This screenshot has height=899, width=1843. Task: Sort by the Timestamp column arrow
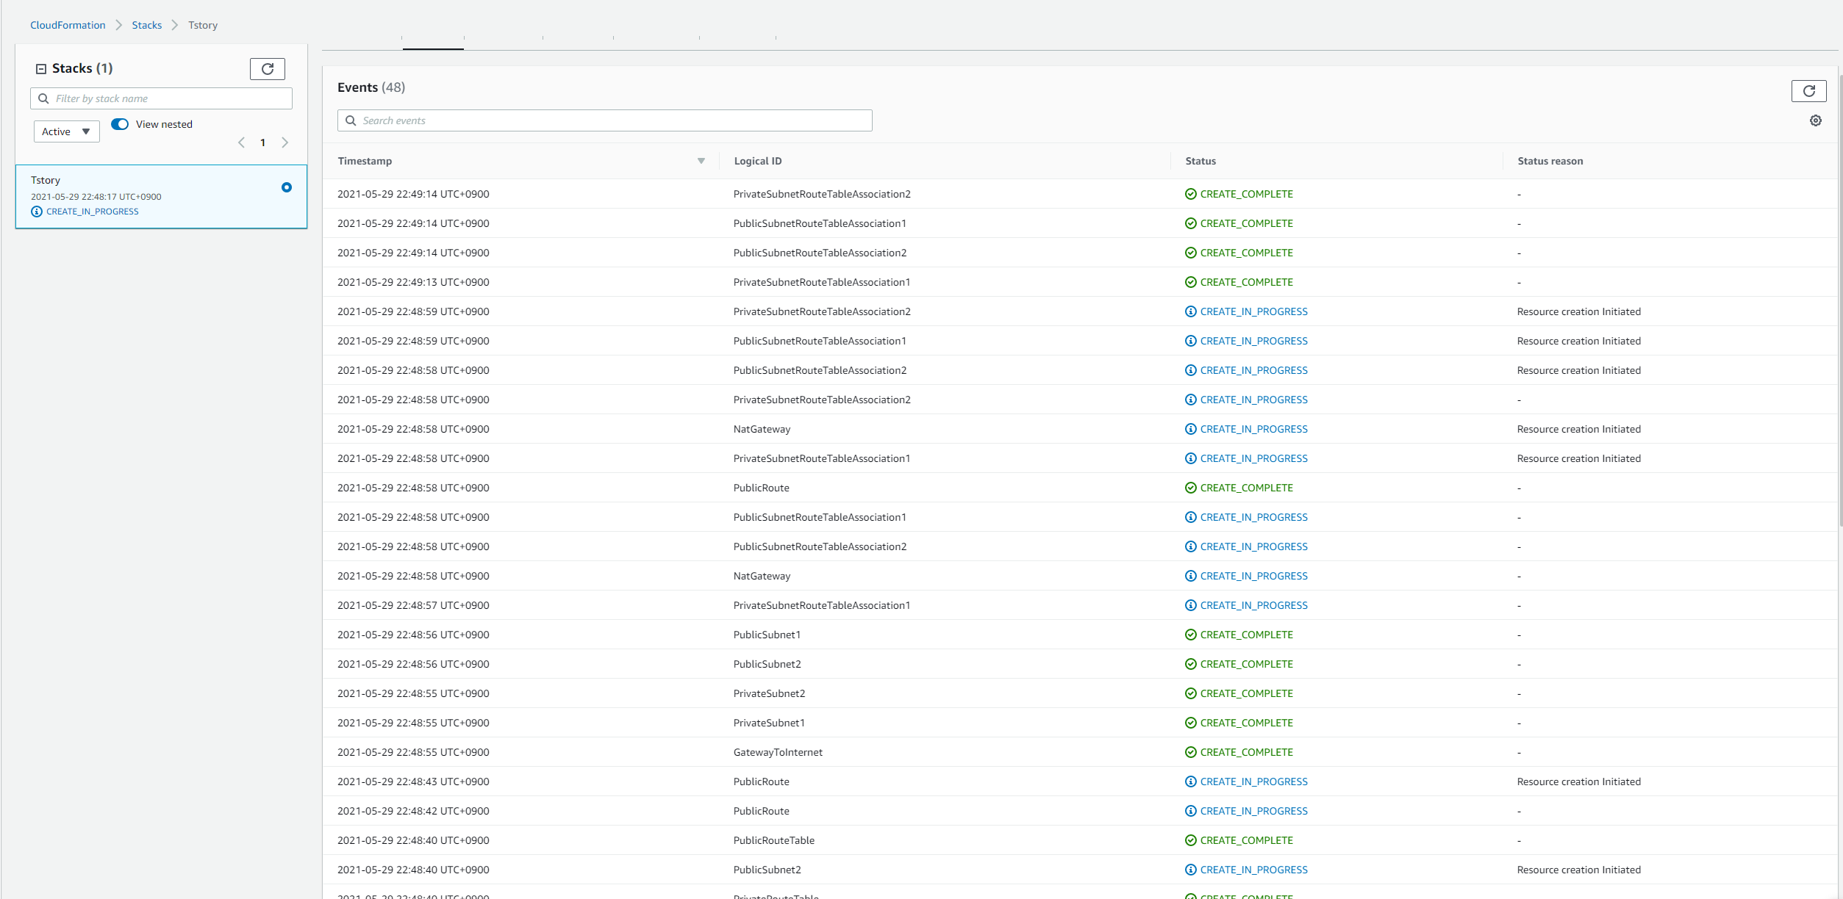[x=701, y=161]
